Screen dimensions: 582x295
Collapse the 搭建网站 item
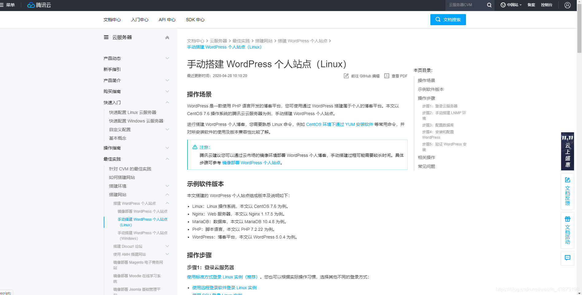[x=167, y=194]
